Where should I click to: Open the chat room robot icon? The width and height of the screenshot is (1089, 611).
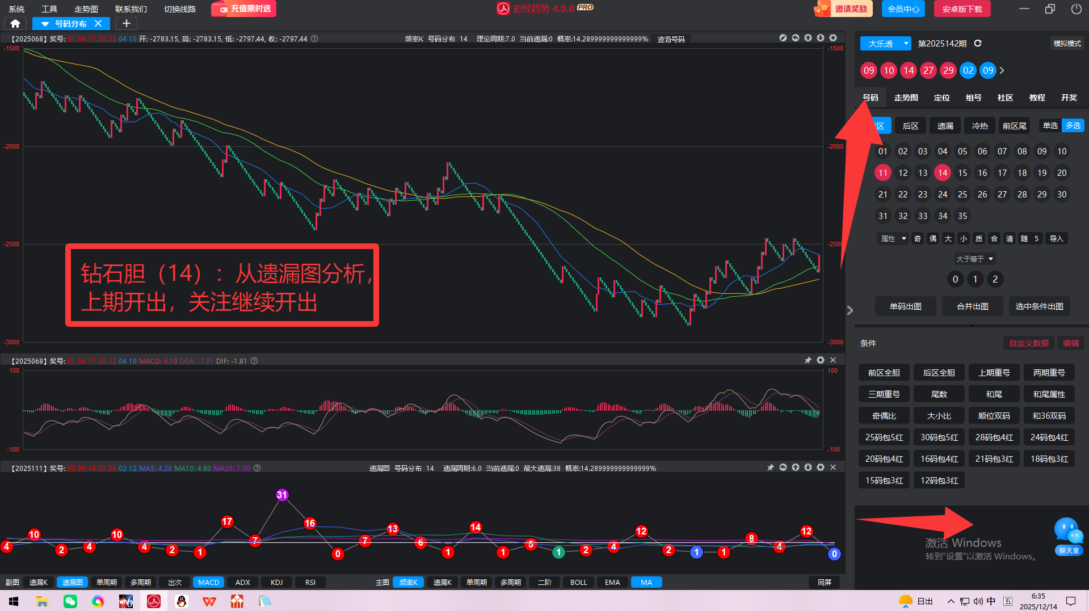pos(1069,534)
